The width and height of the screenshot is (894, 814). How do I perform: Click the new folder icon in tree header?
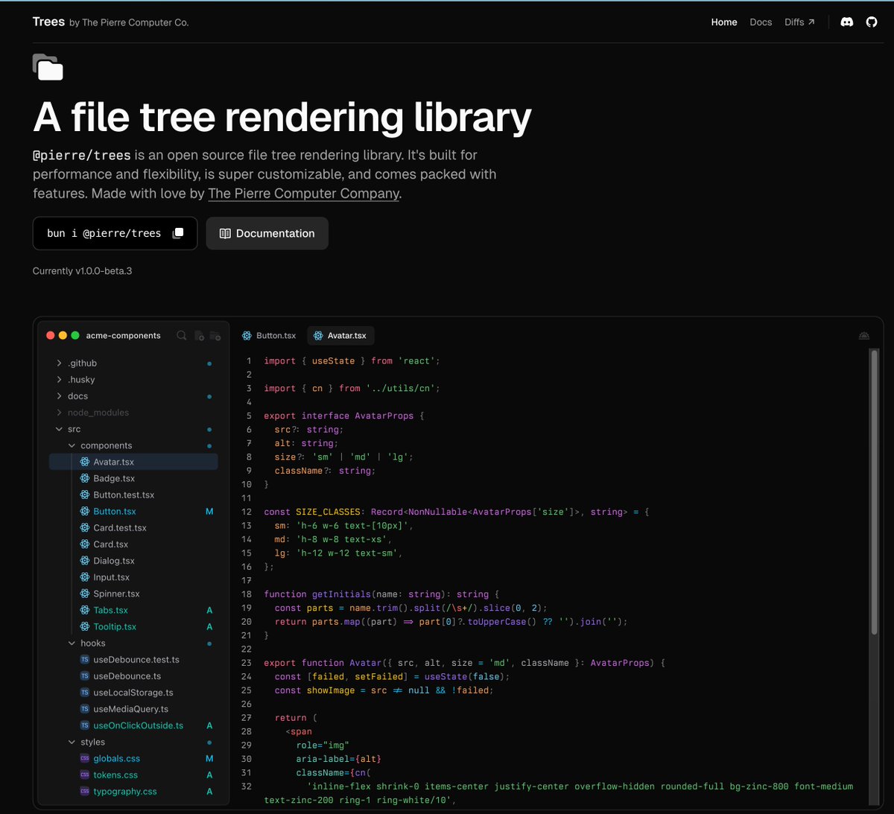pyautogui.click(x=215, y=336)
